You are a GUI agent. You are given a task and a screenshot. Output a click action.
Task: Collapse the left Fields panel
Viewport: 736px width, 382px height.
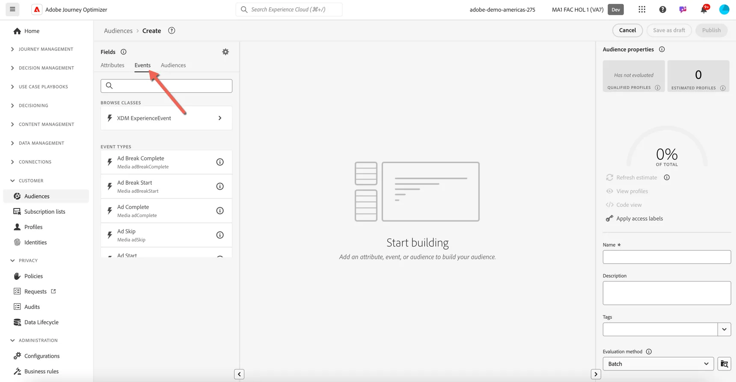pos(239,374)
